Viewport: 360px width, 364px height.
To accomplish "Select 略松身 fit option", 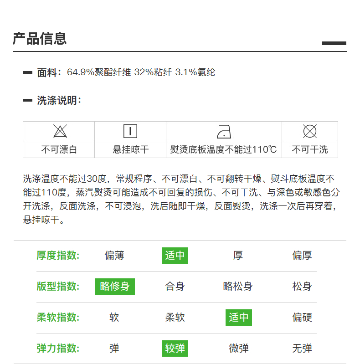I will (x=238, y=286).
